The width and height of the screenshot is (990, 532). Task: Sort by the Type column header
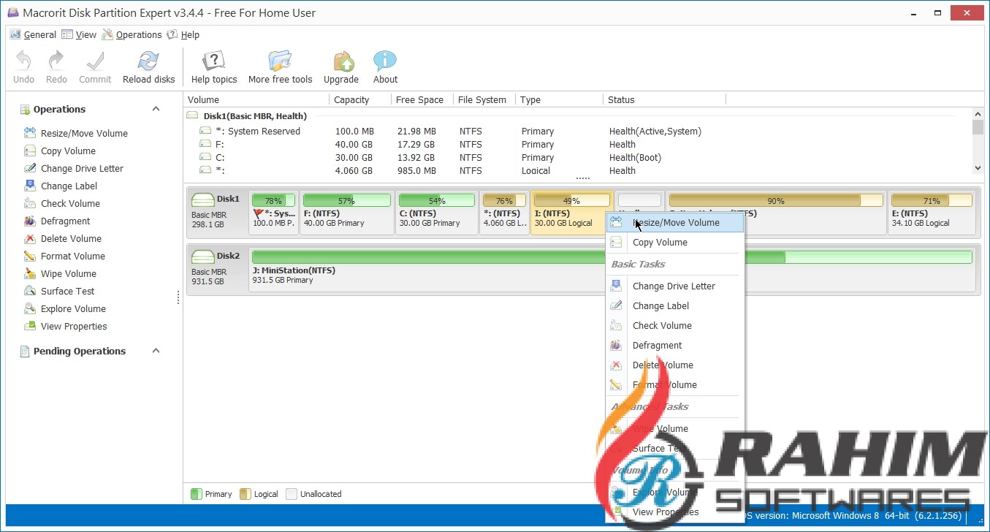[x=559, y=99]
